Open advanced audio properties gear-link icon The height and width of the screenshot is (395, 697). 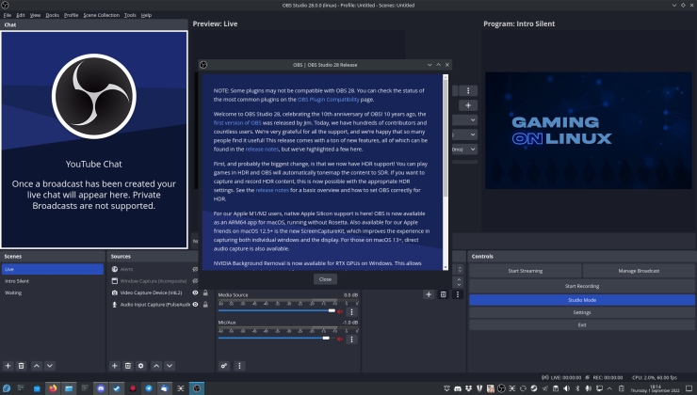tap(224, 366)
